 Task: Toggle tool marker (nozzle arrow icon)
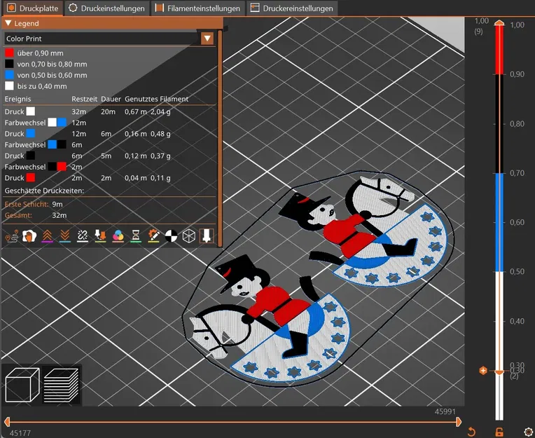207,235
